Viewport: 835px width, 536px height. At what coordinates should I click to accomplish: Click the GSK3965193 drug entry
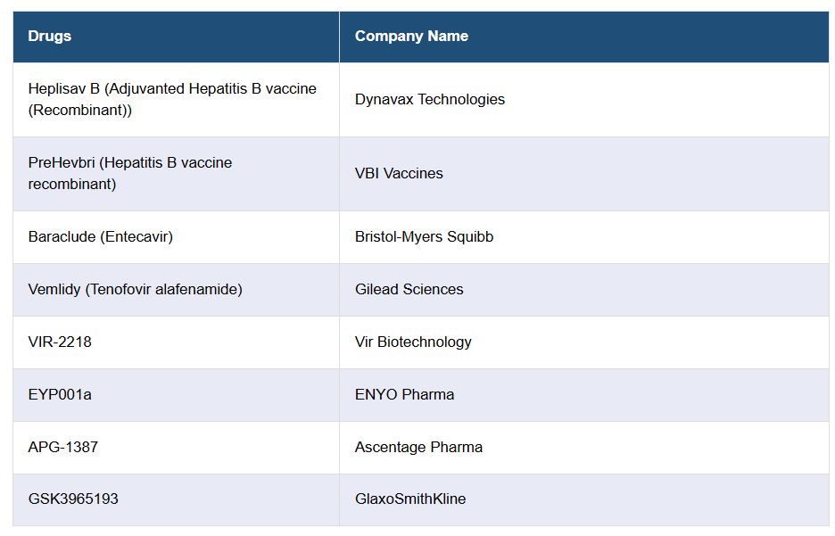click(73, 499)
